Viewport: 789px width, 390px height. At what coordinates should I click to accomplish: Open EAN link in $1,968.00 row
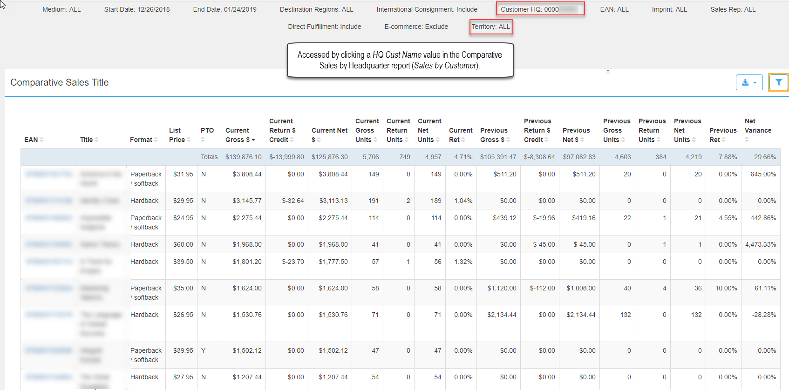(49, 244)
